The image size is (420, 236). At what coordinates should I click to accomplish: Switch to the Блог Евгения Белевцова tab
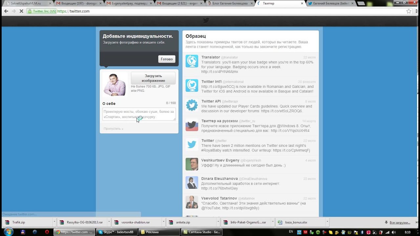point(230,3)
